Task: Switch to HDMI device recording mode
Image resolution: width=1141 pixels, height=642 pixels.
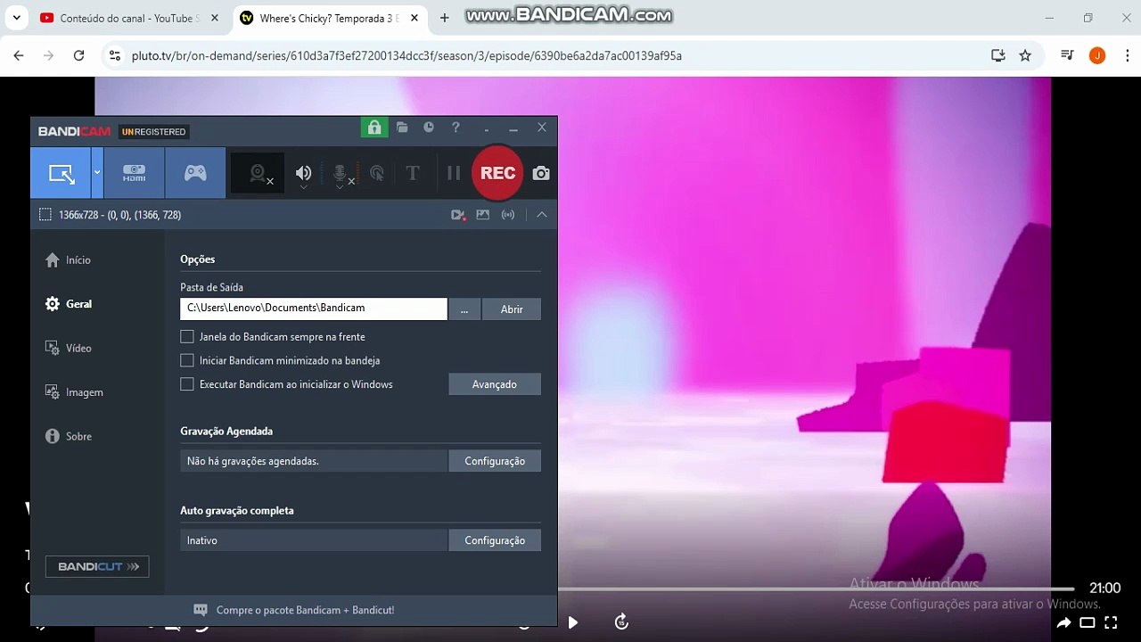Action: coord(135,173)
